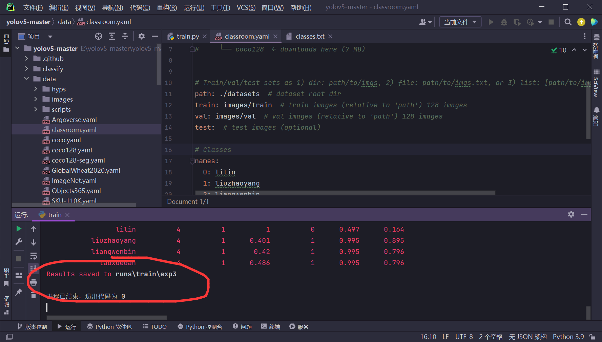Screen dimensions: 602x342
Task: Open the 终端 terminal tool window
Action: click(271, 326)
